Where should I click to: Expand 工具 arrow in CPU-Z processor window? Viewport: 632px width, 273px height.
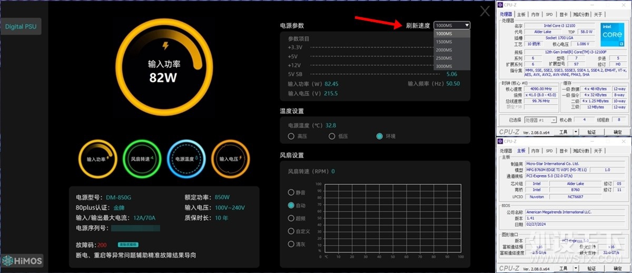click(x=576, y=132)
